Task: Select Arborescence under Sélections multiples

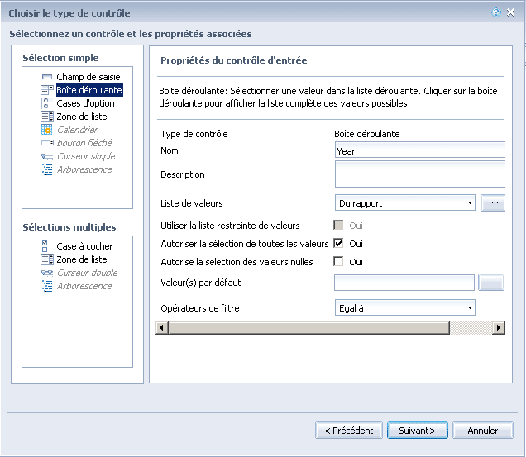Action: (84, 286)
